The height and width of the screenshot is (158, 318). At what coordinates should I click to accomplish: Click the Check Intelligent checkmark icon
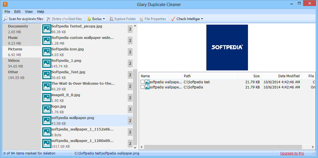point(173,19)
